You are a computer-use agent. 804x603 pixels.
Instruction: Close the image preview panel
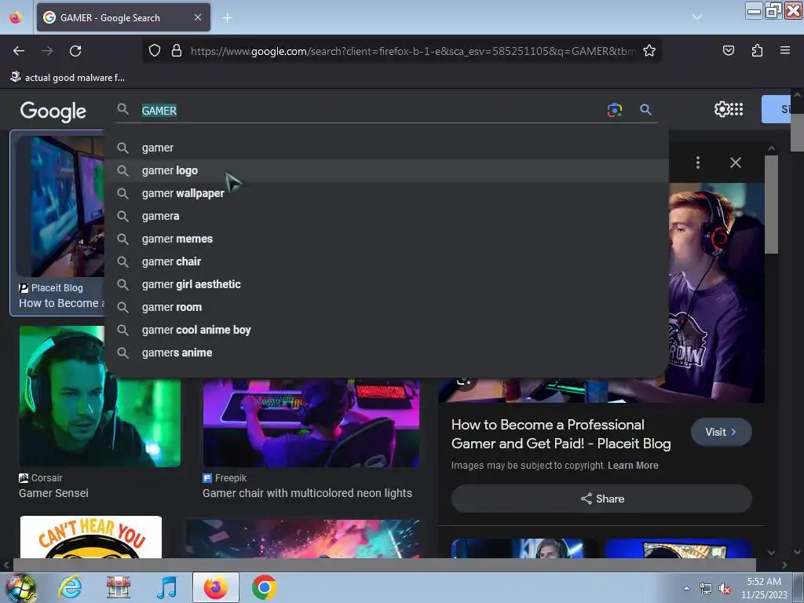click(735, 163)
